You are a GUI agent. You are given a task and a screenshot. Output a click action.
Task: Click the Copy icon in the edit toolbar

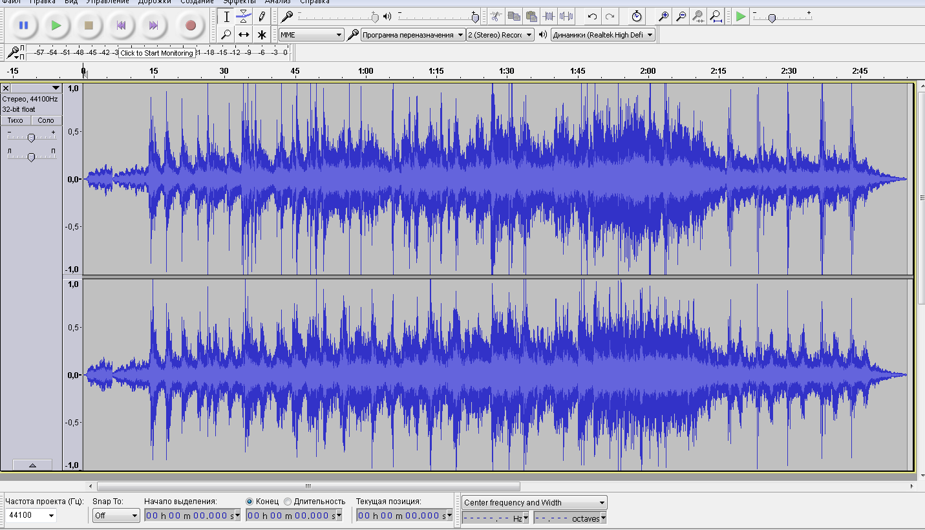(514, 16)
